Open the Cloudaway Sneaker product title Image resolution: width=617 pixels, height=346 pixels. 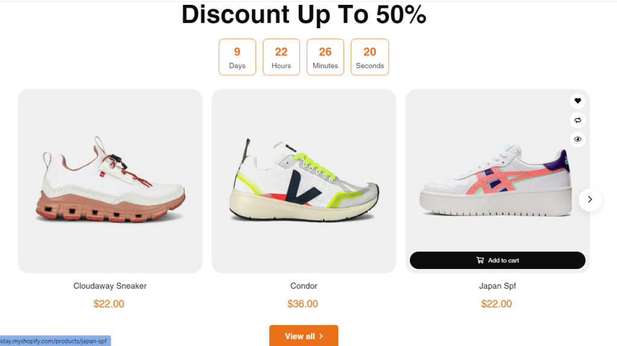[x=110, y=286]
